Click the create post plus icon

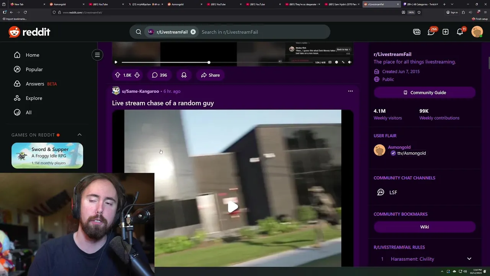(x=446, y=32)
